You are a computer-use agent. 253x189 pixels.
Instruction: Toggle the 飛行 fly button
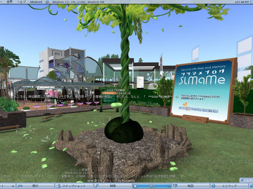pyautogui.click(x=35, y=186)
